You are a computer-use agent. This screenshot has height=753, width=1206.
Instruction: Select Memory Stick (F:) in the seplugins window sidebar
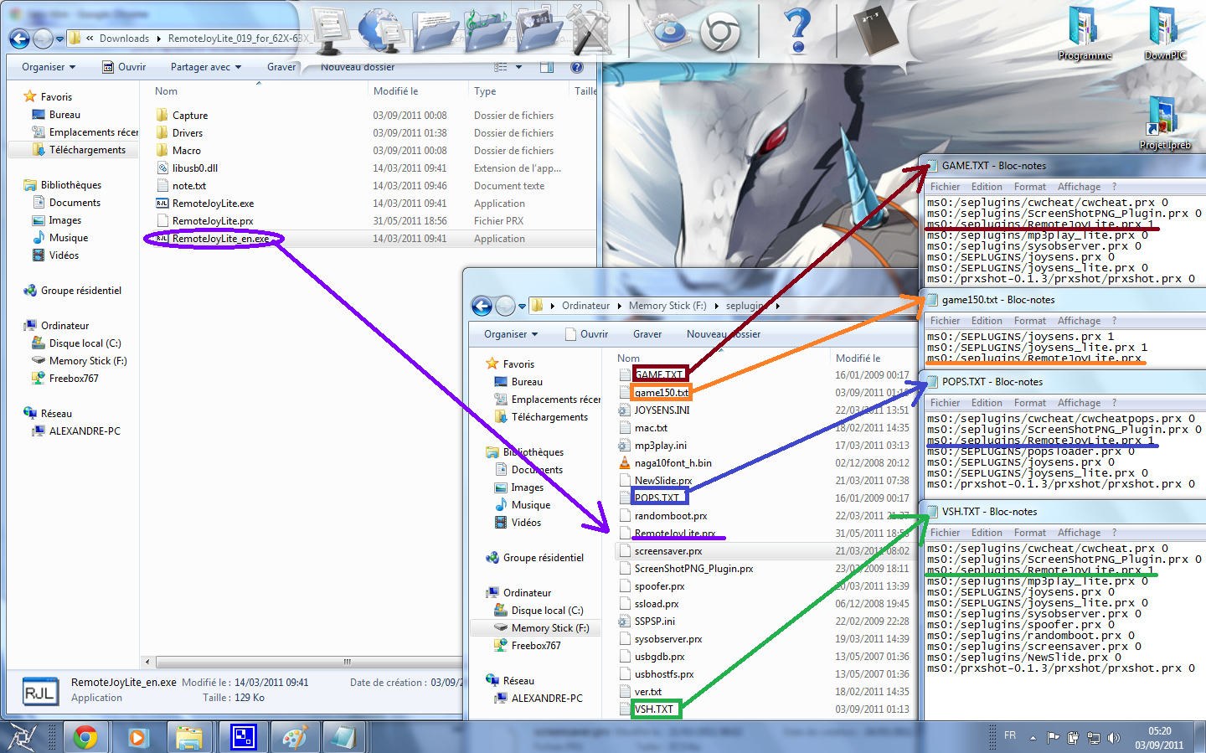coord(550,628)
